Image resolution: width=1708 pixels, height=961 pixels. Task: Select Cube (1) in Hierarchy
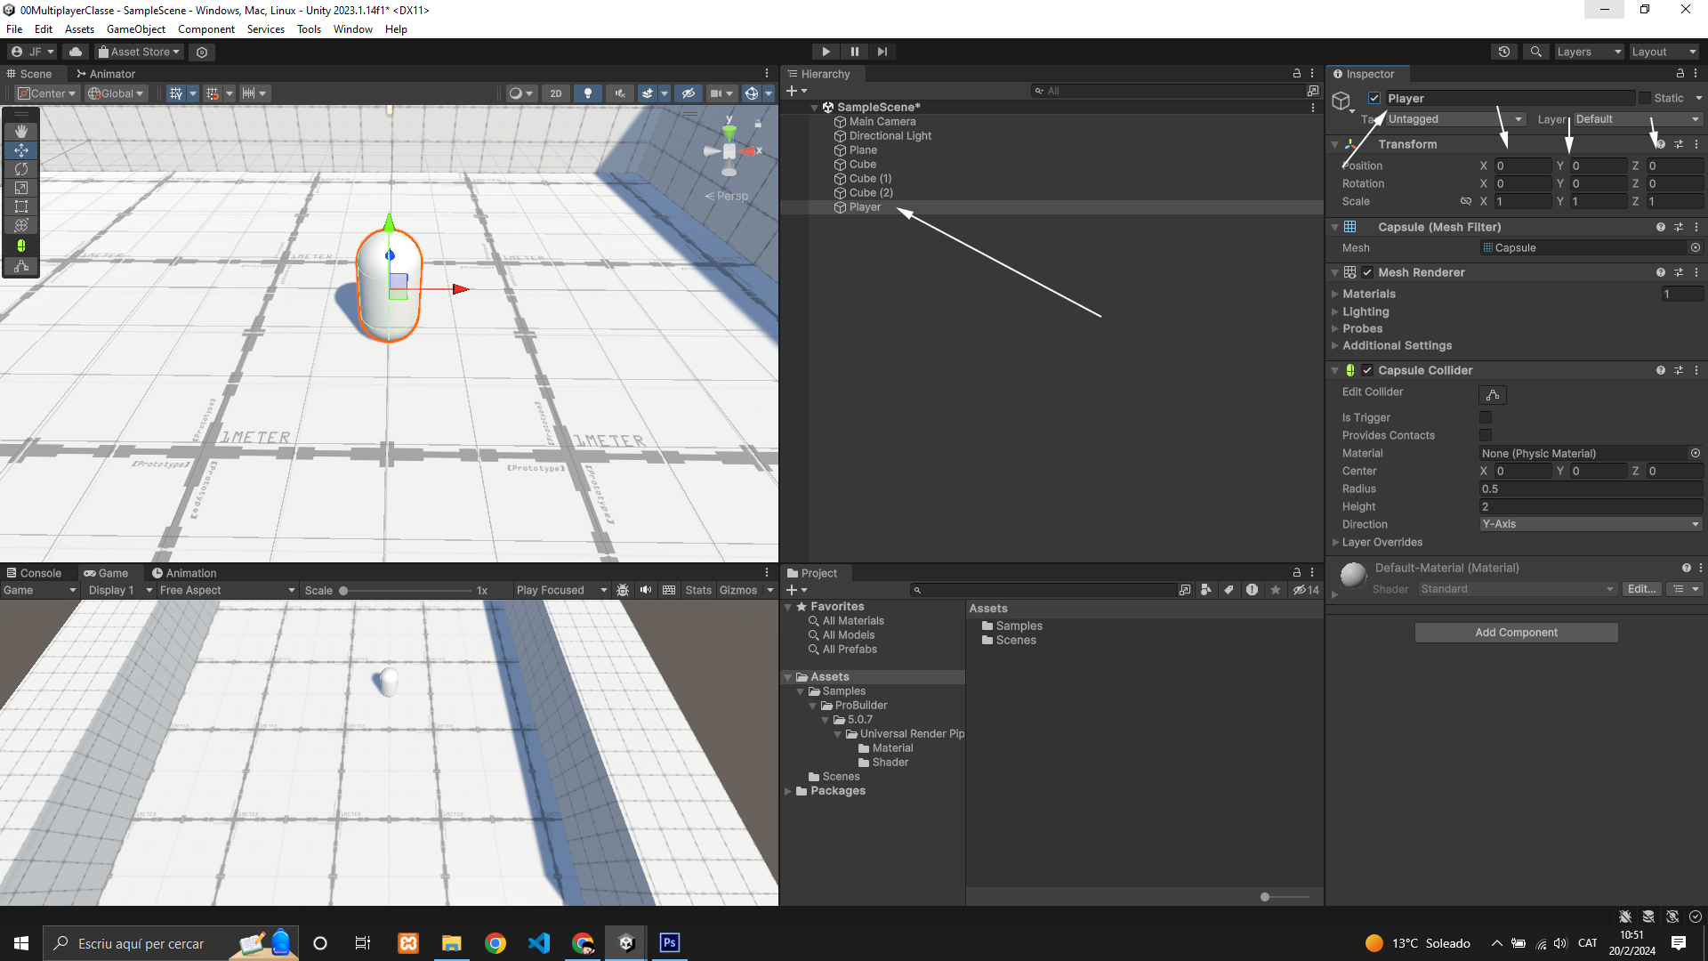pyautogui.click(x=870, y=179)
